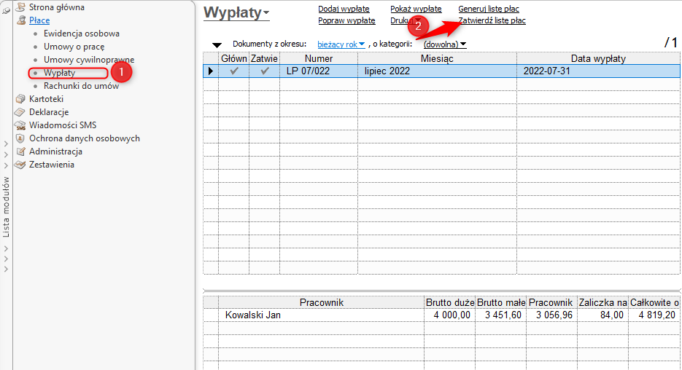The width and height of the screenshot is (682, 370).
Task: Click the Całkowite column header
Action: click(x=654, y=302)
